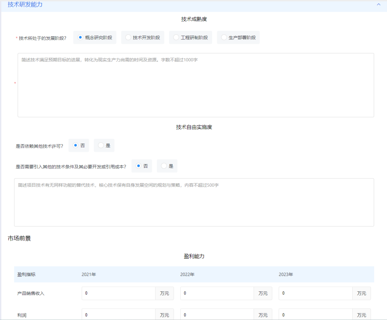This screenshot has width=387, height=320.
Task: Click the alternative technology description textarea
Action: point(194,202)
